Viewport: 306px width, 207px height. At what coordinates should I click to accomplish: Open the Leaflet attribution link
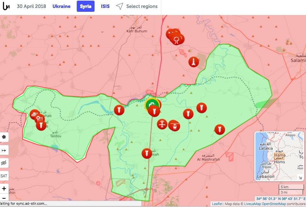[217, 204]
